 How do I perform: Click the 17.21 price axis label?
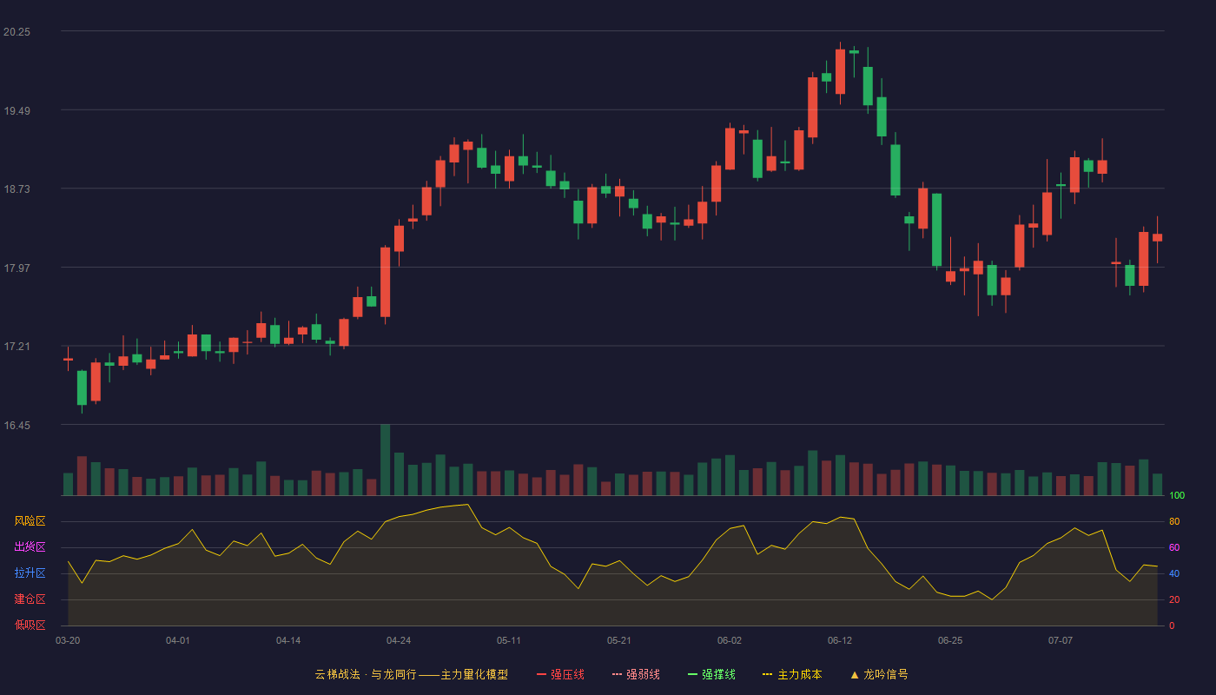[x=17, y=347]
